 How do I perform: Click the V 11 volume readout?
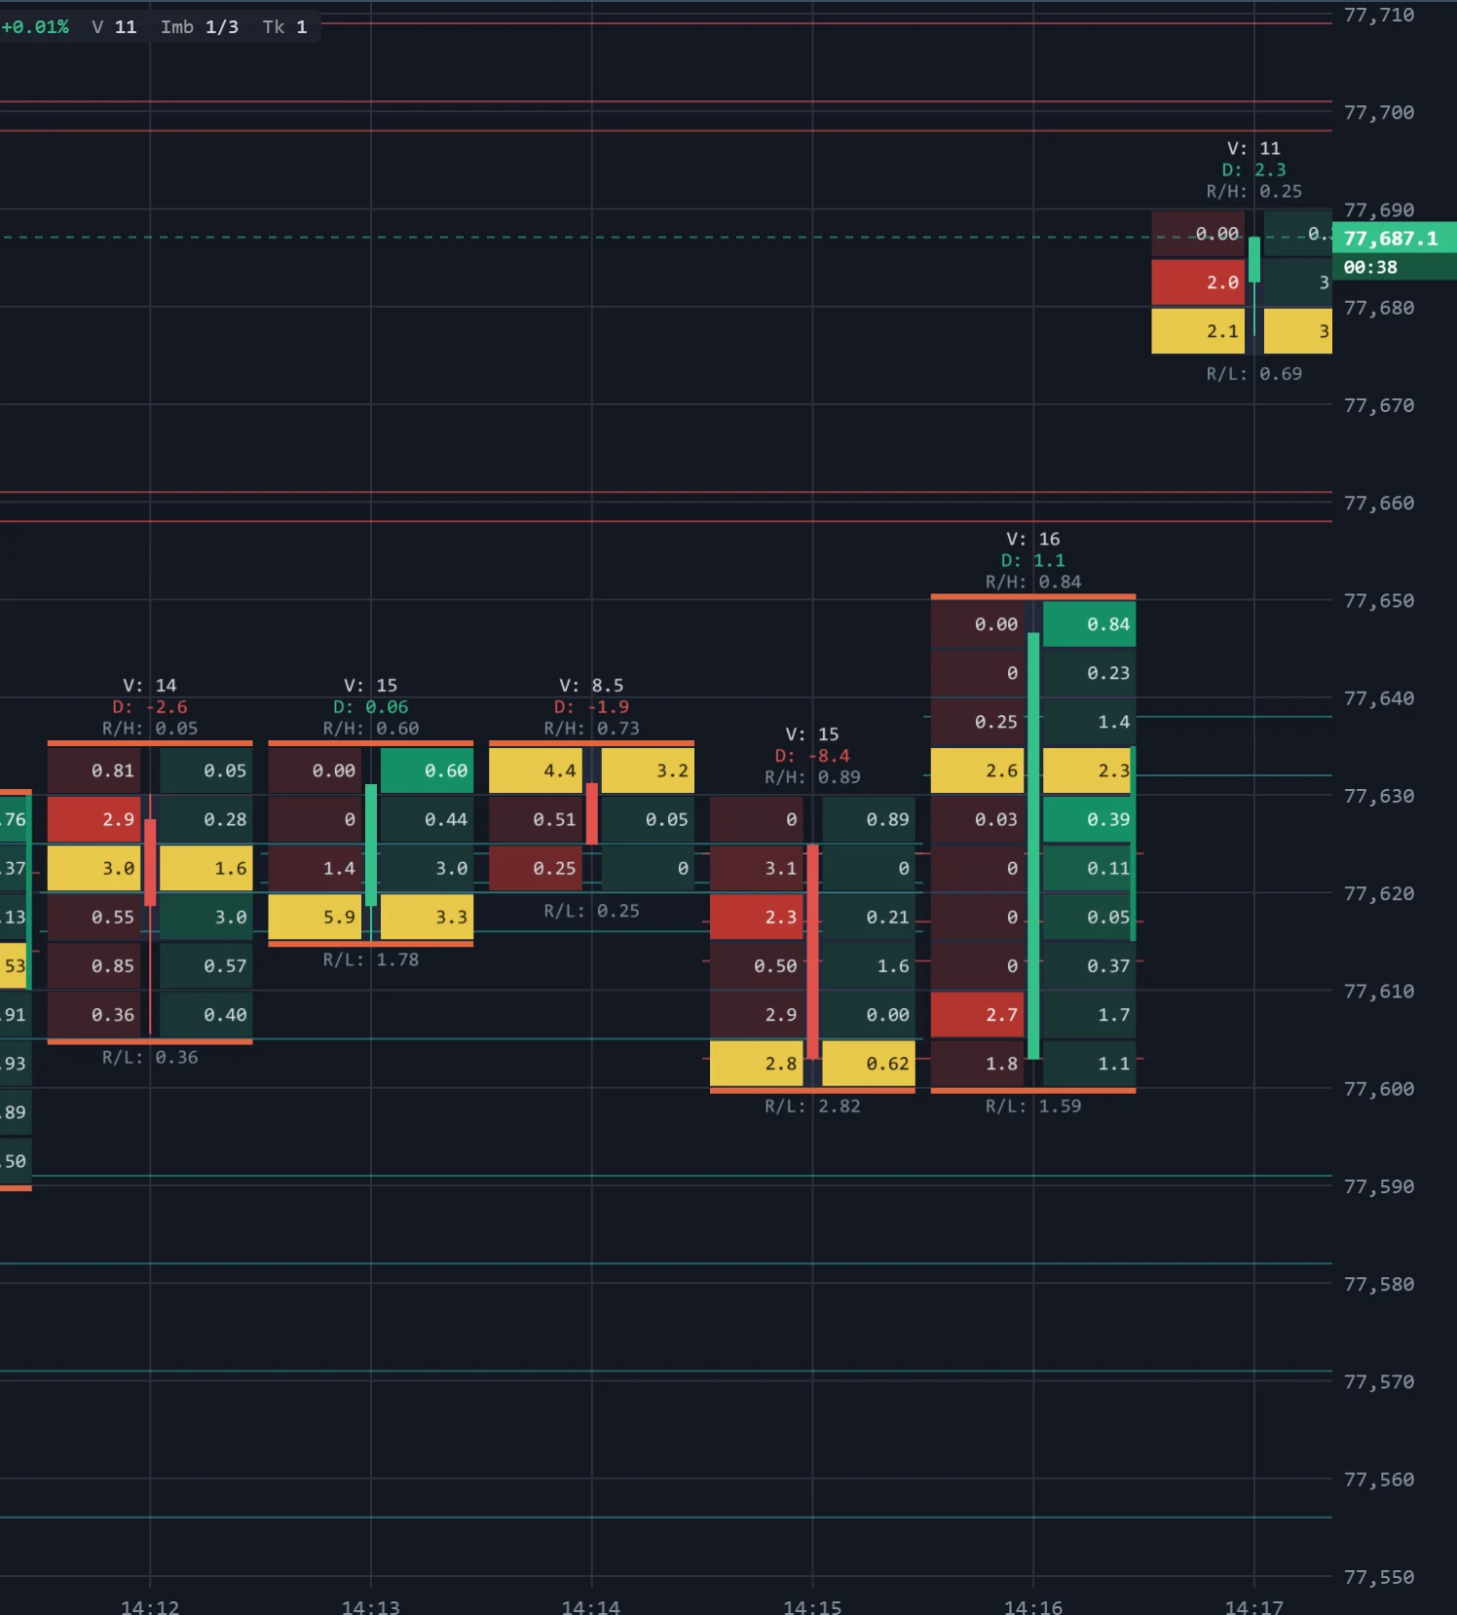114,27
